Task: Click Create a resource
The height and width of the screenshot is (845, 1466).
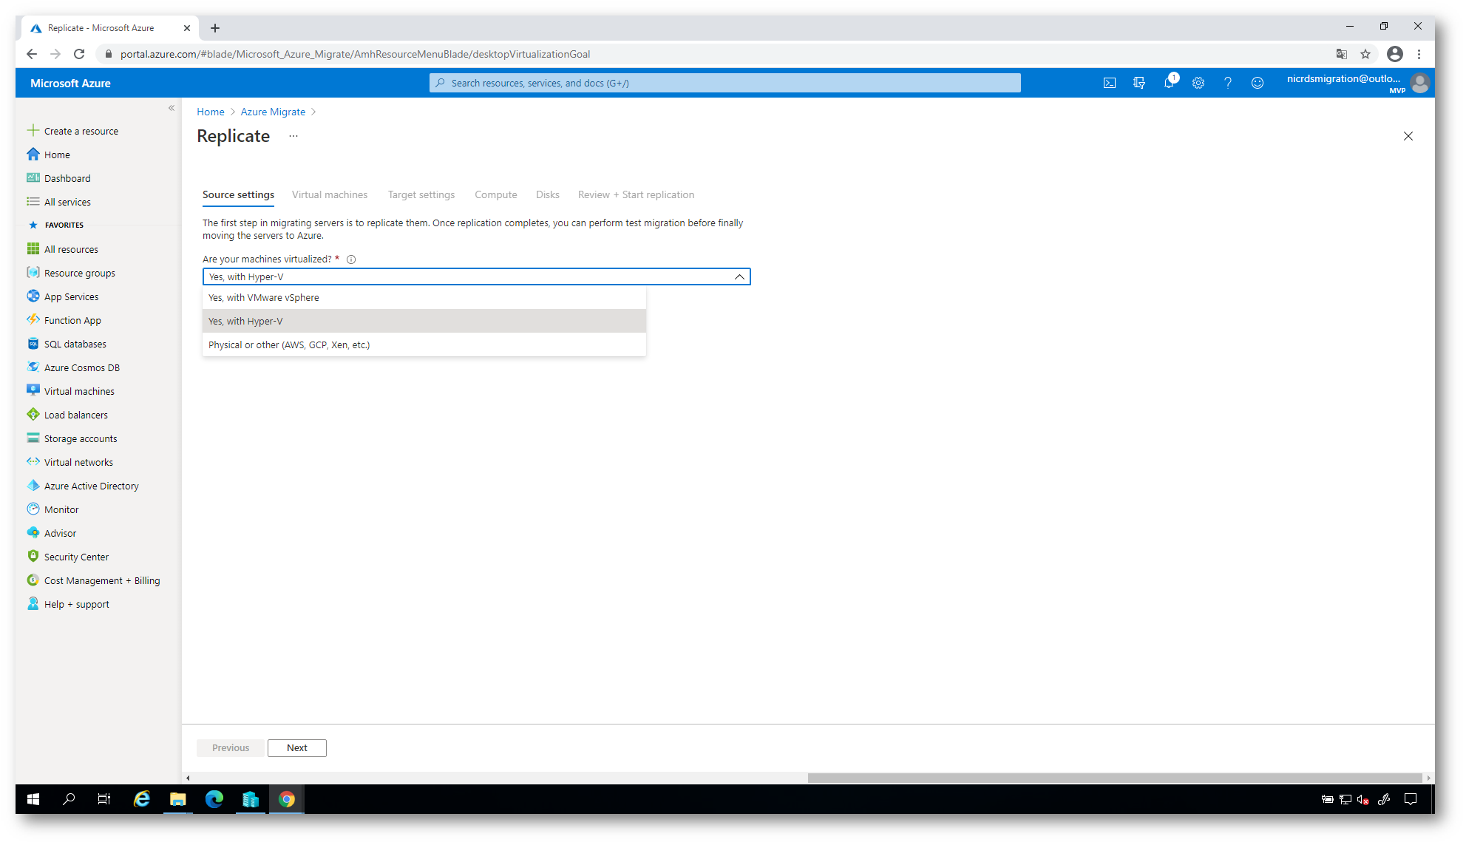Action: [x=72, y=131]
